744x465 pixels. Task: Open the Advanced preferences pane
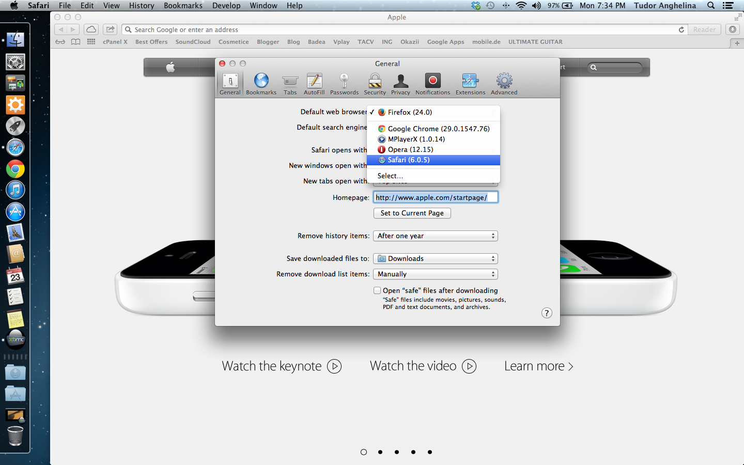[504, 84]
